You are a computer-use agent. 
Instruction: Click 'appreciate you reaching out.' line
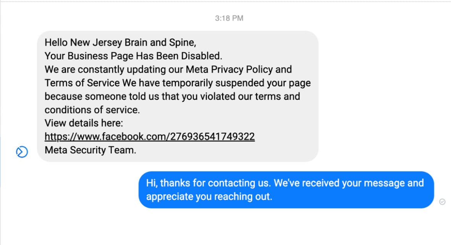tap(209, 197)
